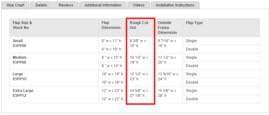Viewport: 269px width, 115px height.
Task: Select the Additional Information tab
Action: (x=103, y=5)
